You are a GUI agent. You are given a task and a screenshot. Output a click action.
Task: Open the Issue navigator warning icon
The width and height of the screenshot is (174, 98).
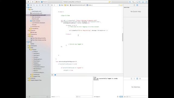(37, 5)
